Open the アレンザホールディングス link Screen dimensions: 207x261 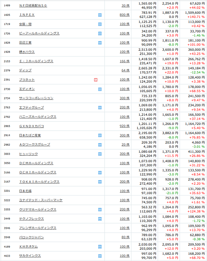click(x=38, y=228)
